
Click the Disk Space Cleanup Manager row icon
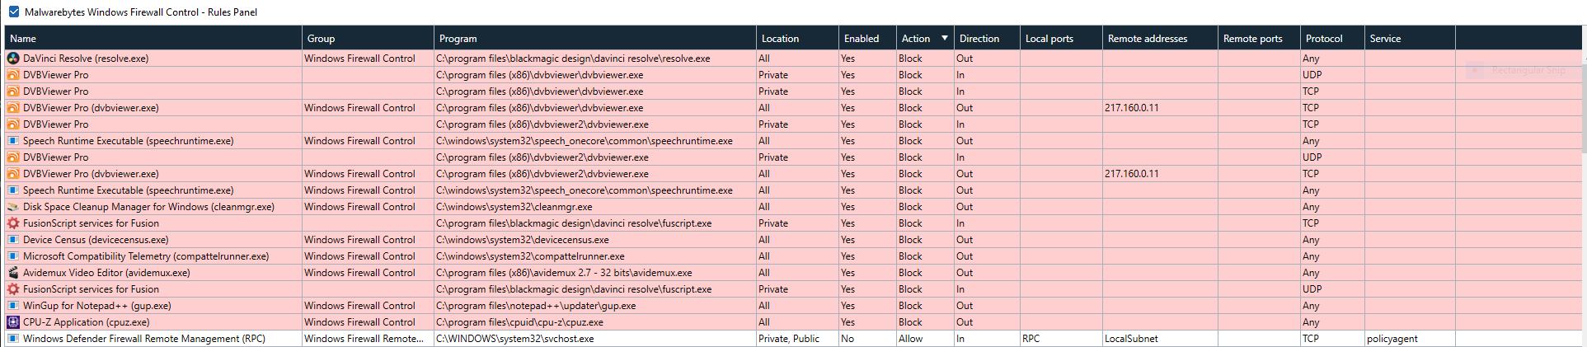click(13, 207)
